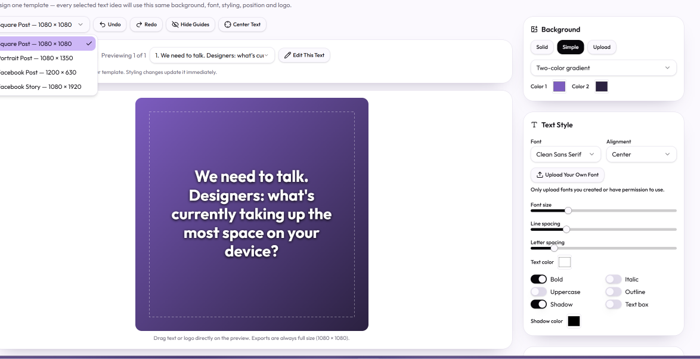This screenshot has height=359, width=700.
Task: Choose Facebook Post 1200 × 630 option
Action: (47, 72)
